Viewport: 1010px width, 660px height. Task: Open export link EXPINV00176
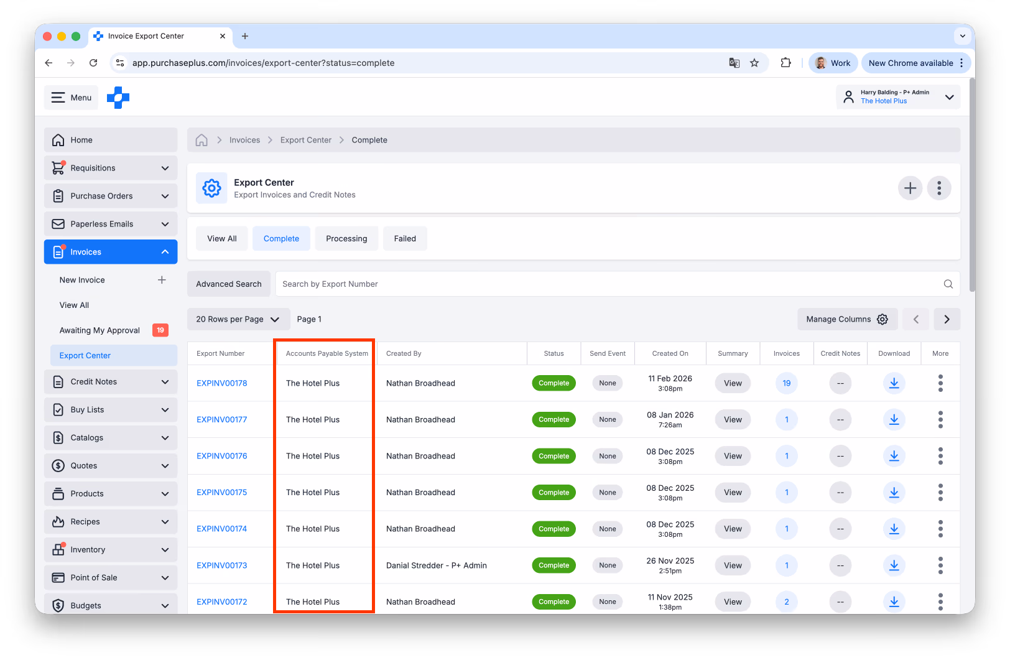coord(222,456)
